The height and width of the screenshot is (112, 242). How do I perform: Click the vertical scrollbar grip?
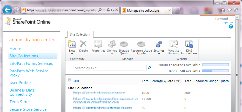[x=237, y=75]
